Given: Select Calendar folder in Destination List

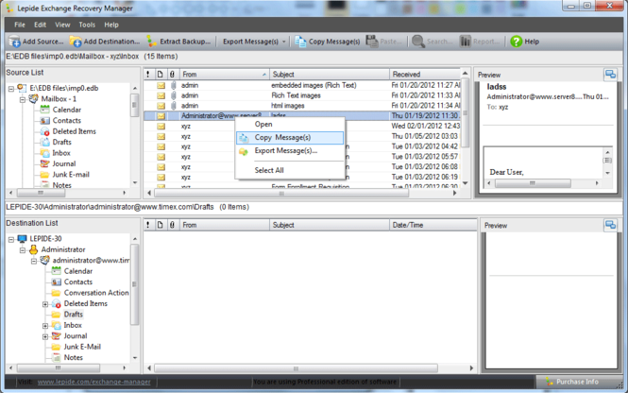Looking at the screenshot, I should tap(78, 271).
